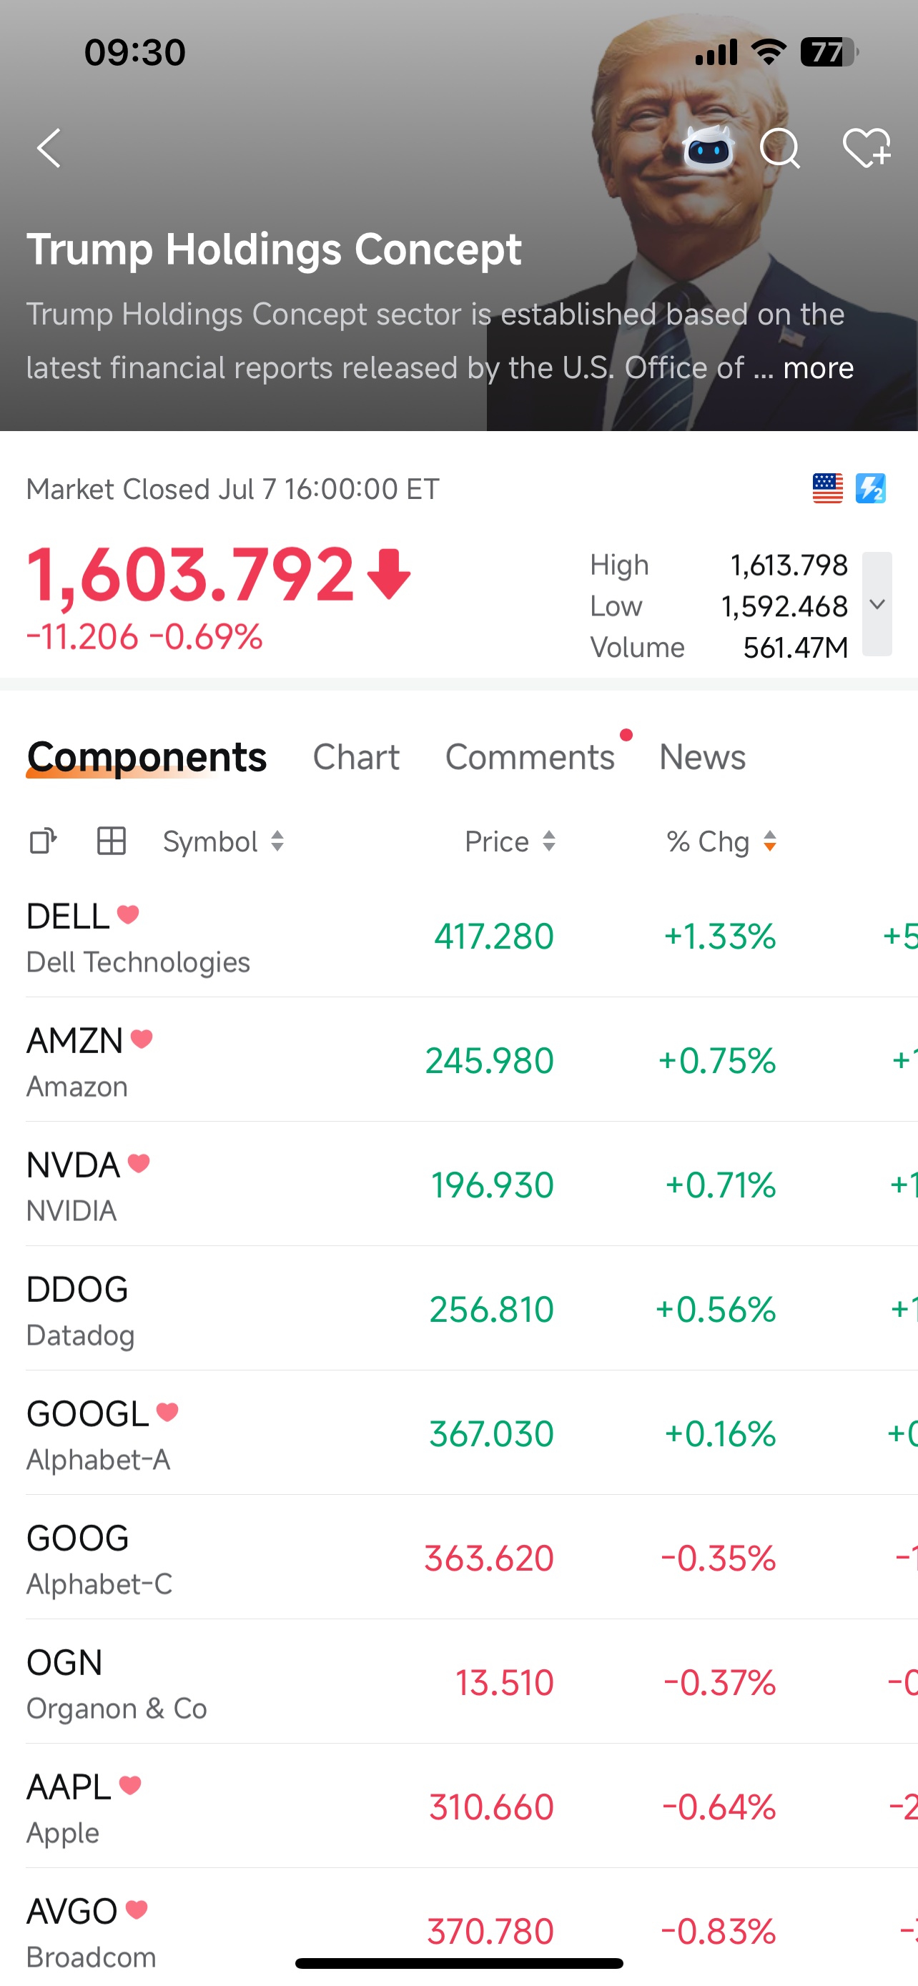Tap the red 1,603.792 index price
Viewport: 918px width, 1986px height.
pos(190,573)
